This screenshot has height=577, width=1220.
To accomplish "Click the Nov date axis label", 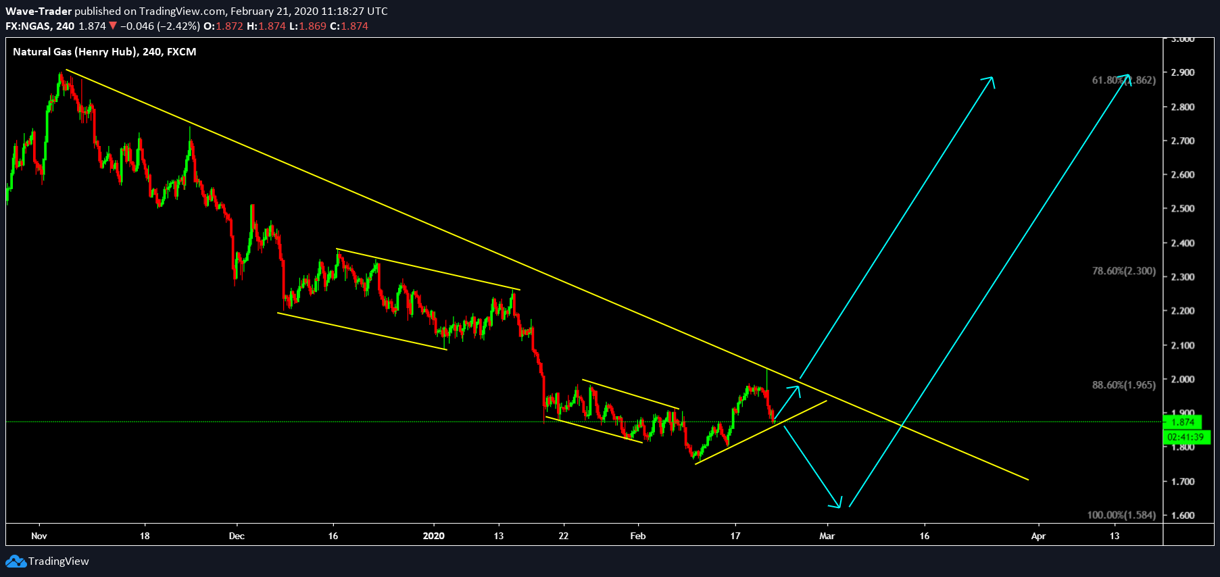I will click(39, 536).
